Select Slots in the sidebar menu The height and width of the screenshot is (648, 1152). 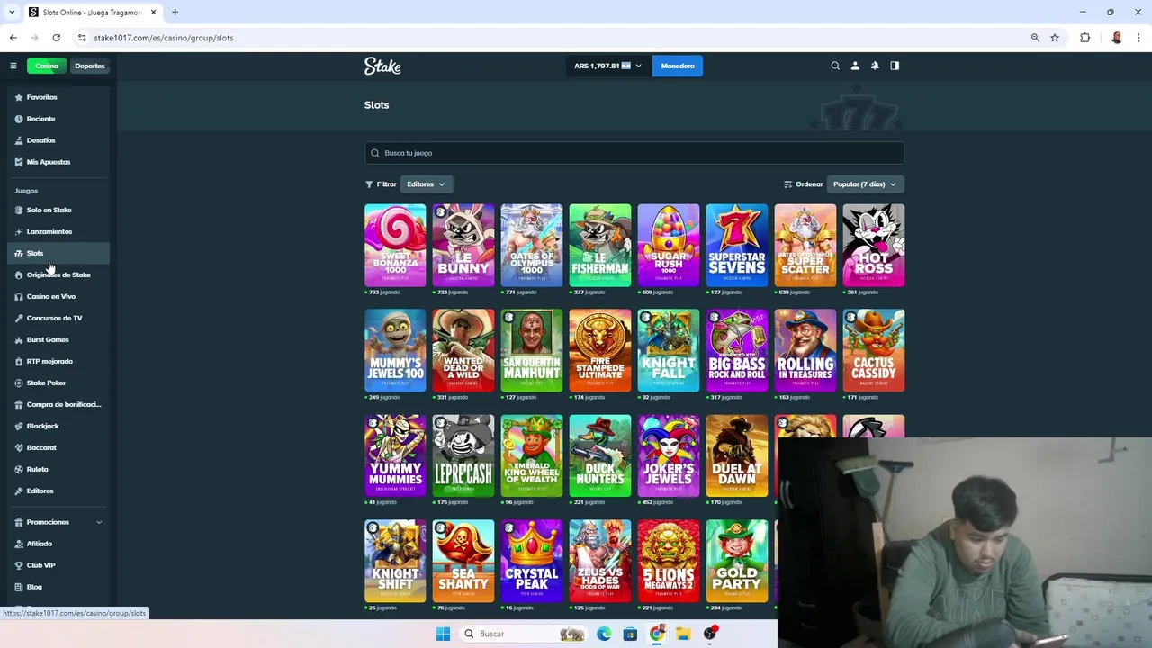point(58,253)
